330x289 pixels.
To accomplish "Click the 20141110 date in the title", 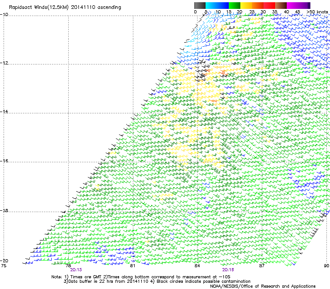I will (83, 7).
